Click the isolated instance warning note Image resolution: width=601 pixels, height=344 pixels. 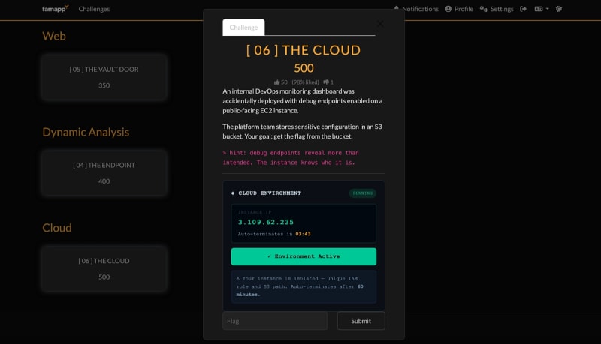[304, 286]
